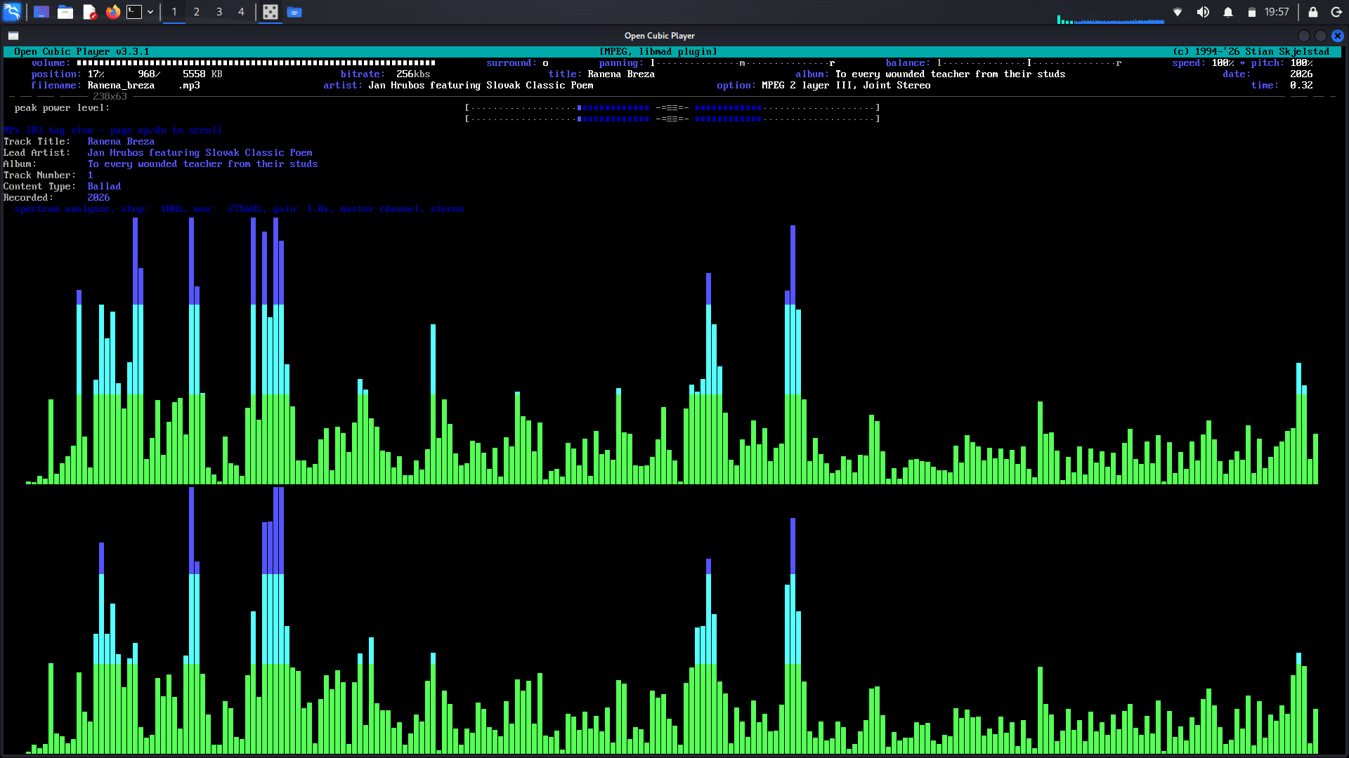
Task: Close the Open Cubic Player window
Action: click(x=1338, y=36)
